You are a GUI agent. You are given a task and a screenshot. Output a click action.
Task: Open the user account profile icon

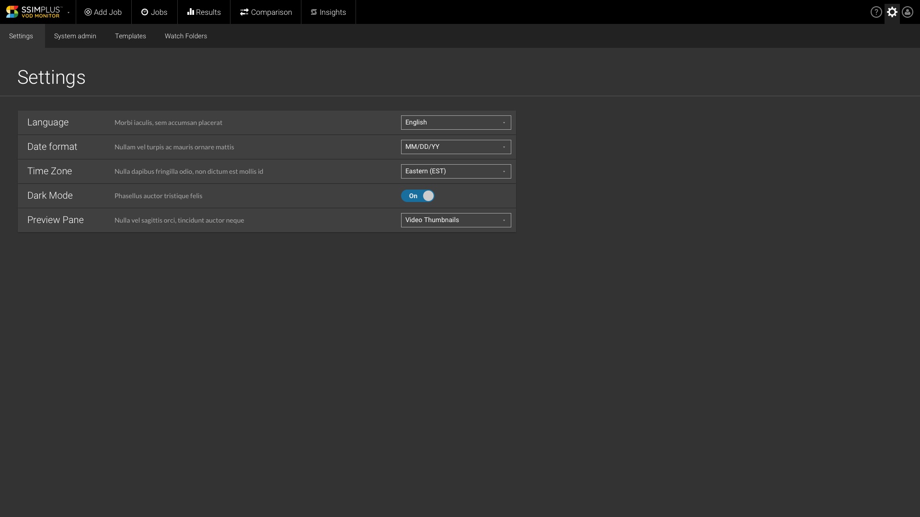pos(908,12)
